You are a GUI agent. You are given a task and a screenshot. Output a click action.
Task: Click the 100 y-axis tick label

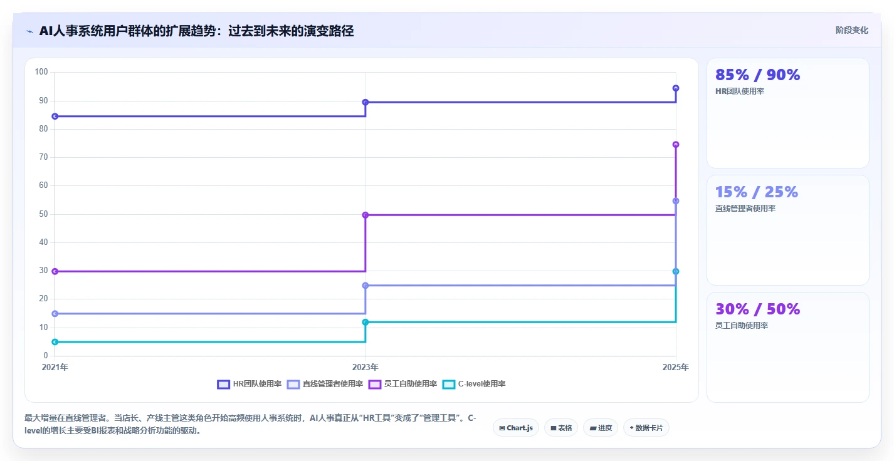point(41,72)
